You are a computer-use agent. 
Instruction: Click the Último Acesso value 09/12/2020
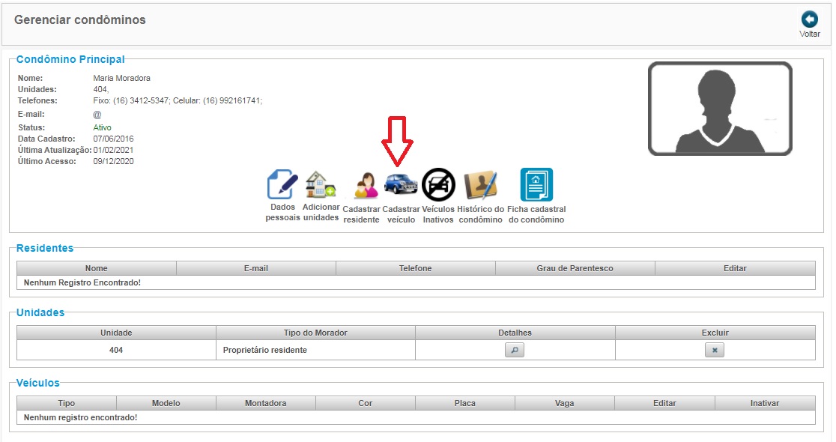click(113, 161)
